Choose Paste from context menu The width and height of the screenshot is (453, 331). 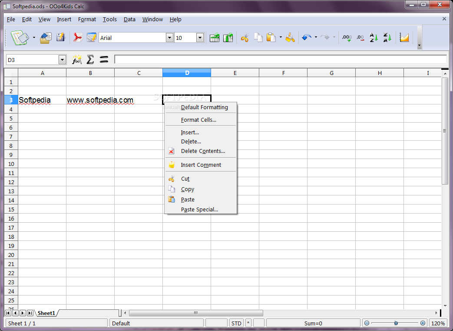coord(201,200)
